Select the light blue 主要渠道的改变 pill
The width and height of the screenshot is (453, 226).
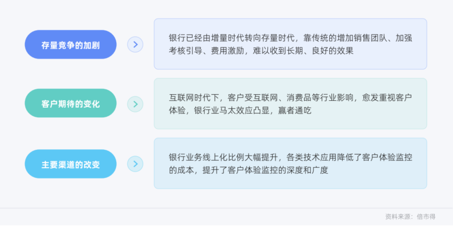tap(70, 164)
